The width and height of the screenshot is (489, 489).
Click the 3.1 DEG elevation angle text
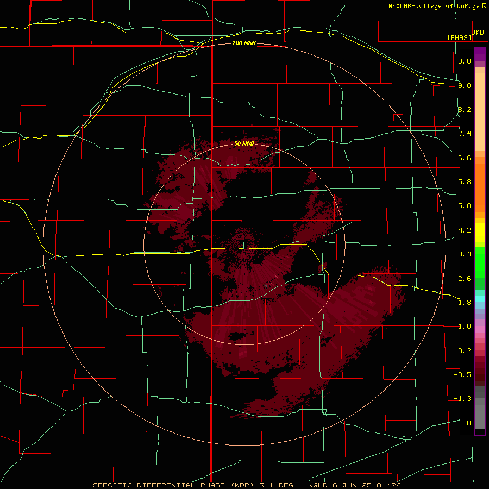277,485
